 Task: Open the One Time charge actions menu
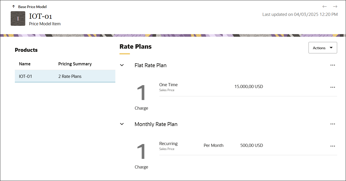[x=332, y=87]
